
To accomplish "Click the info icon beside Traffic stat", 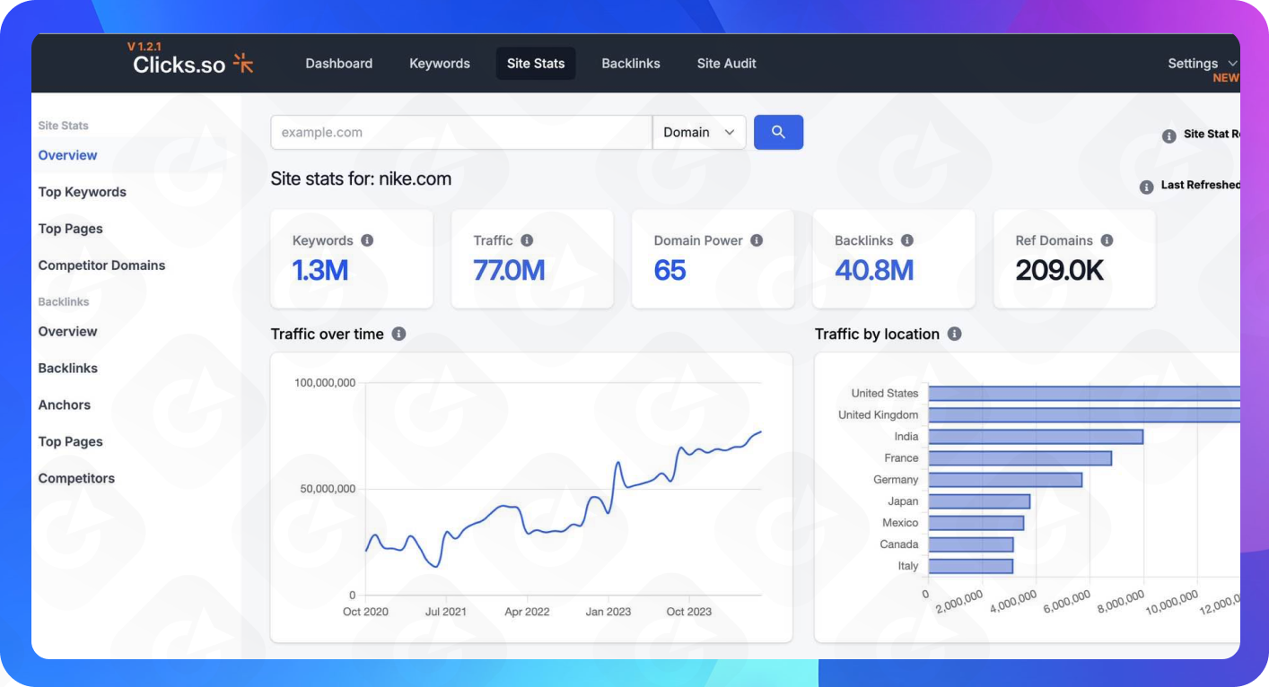I will pos(527,240).
